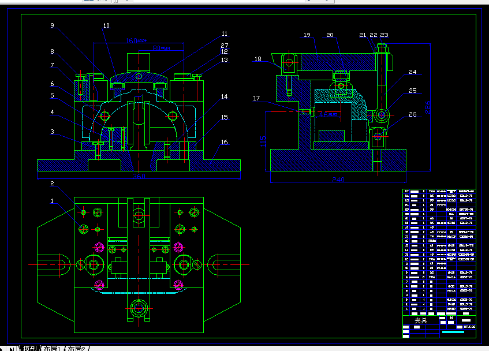Open the 布局1 layout tab
The image size is (489, 351).
click(52, 348)
